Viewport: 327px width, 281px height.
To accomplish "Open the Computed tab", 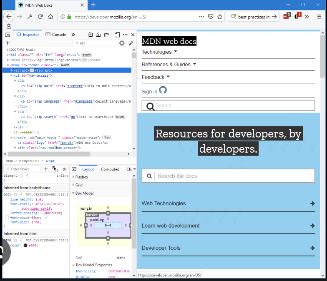I will click(110, 169).
